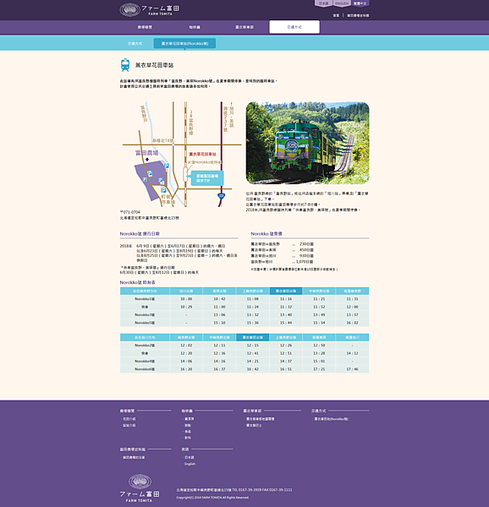Image resolution: width=489 pixels, height=507 pixels.
Task: Click the Norokko6號 row label
Action: (x=145, y=369)
